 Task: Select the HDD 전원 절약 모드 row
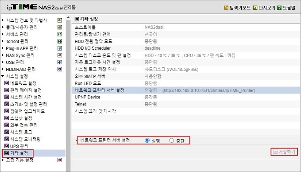coord(185,41)
